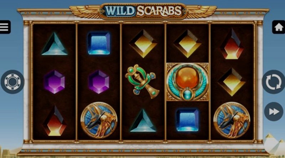This screenshot has height=158, width=285.
Task: Click the teal triangle gem on the third reel
Action: [x=143, y=121]
